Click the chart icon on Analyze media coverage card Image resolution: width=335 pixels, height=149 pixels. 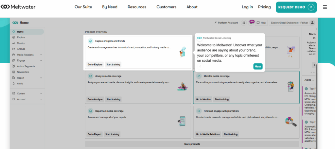tap(91, 76)
